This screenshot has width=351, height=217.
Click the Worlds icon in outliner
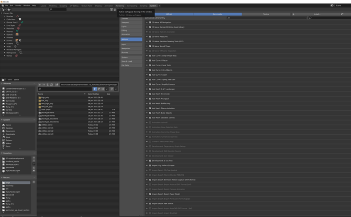click(16, 56)
